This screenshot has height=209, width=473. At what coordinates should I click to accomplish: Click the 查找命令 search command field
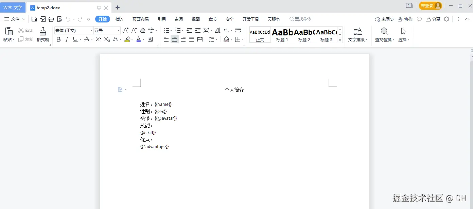[300, 19]
